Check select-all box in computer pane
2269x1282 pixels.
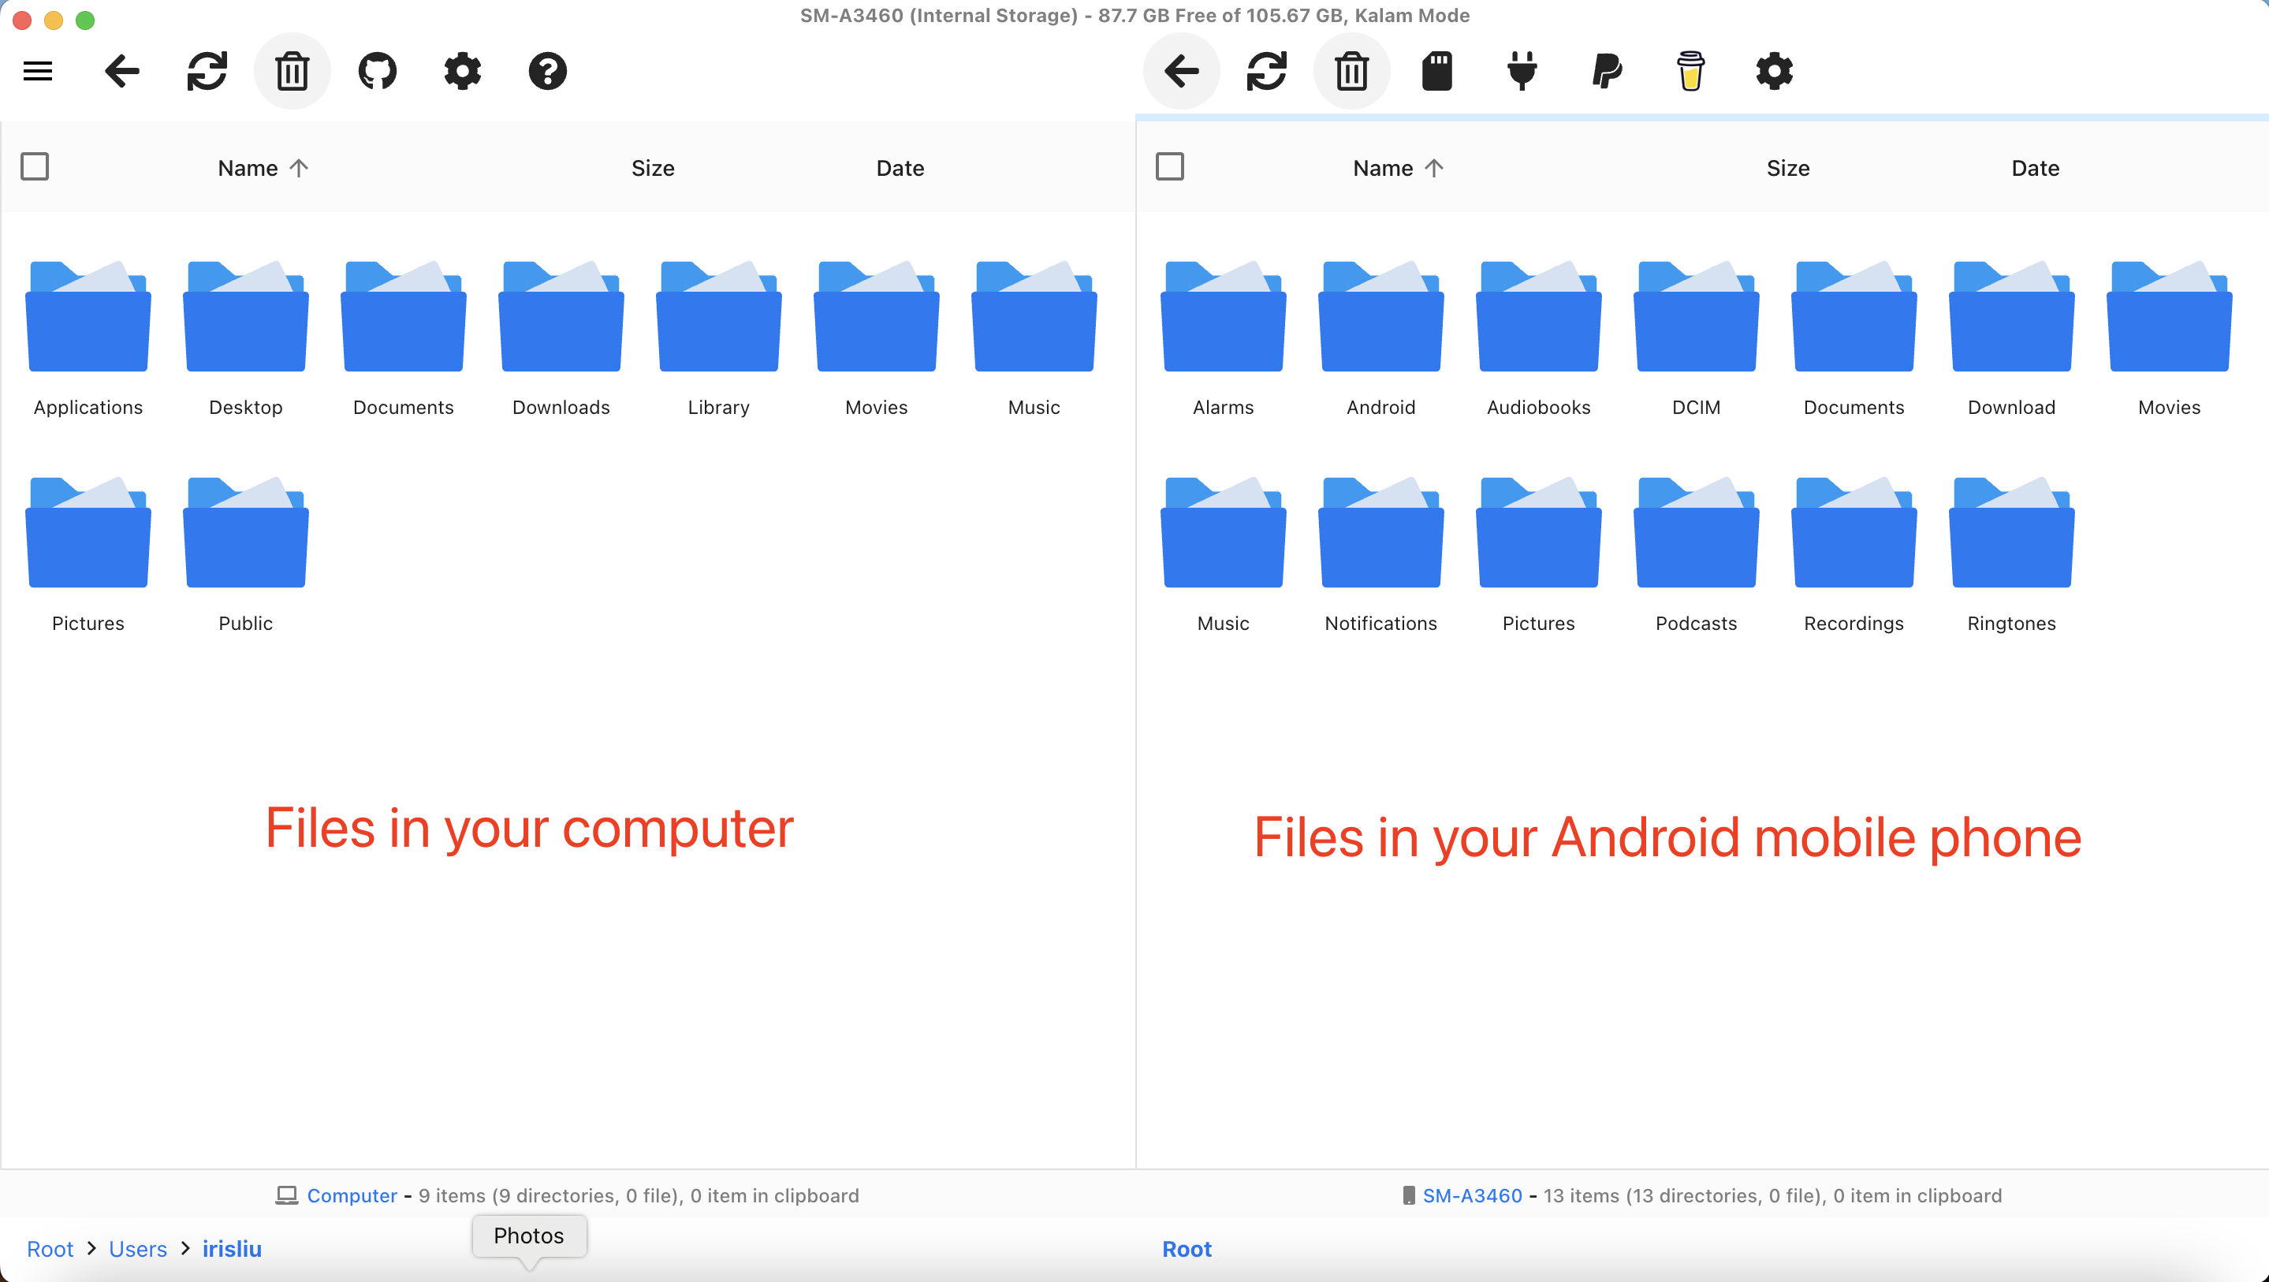click(35, 166)
